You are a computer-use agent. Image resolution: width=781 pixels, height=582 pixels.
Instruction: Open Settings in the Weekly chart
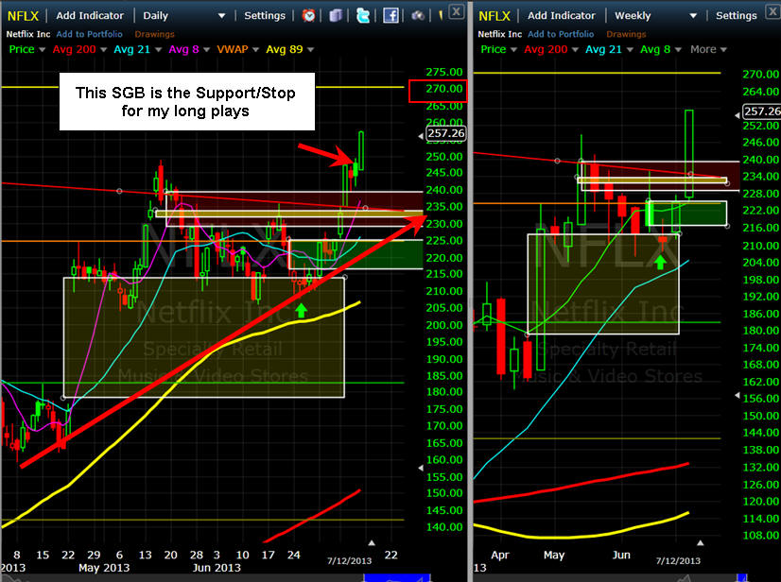coord(737,15)
